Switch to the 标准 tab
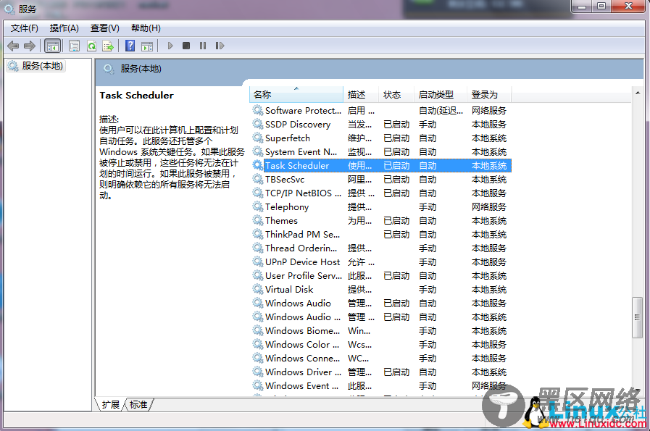The width and height of the screenshot is (650, 431). click(138, 404)
